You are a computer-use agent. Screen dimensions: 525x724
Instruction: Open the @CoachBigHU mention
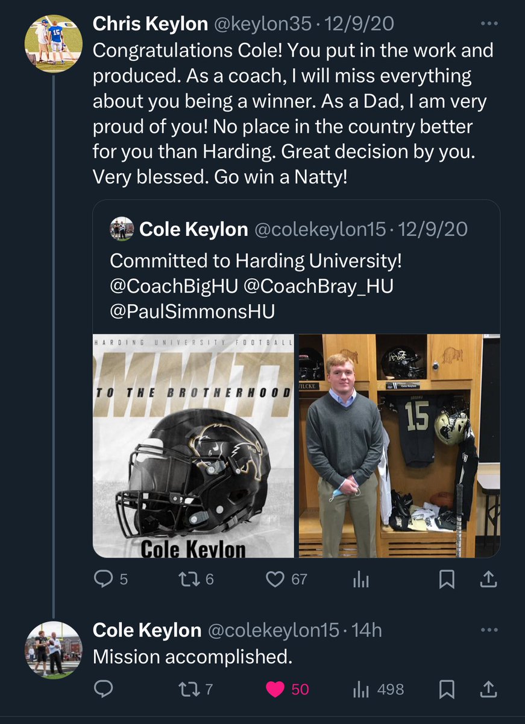[174, 287]
